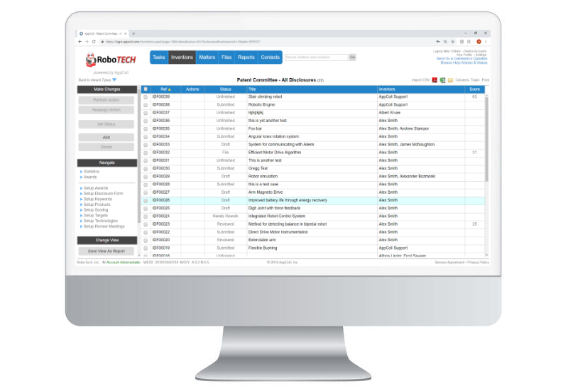Reload the page in the browser
This screenshot has height=391, width=568.
[94, 42]
